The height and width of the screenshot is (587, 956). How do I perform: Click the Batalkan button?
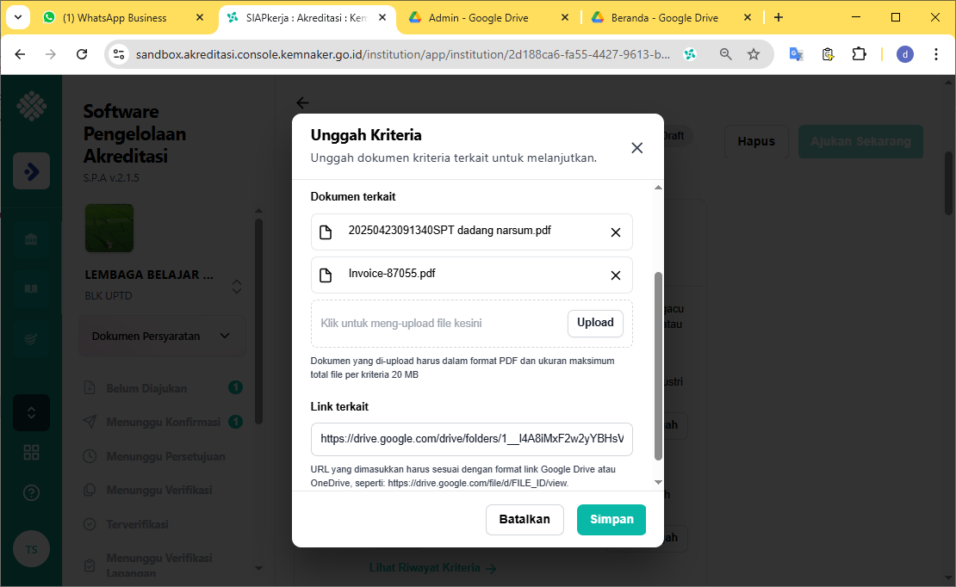(x=525, y=520)
